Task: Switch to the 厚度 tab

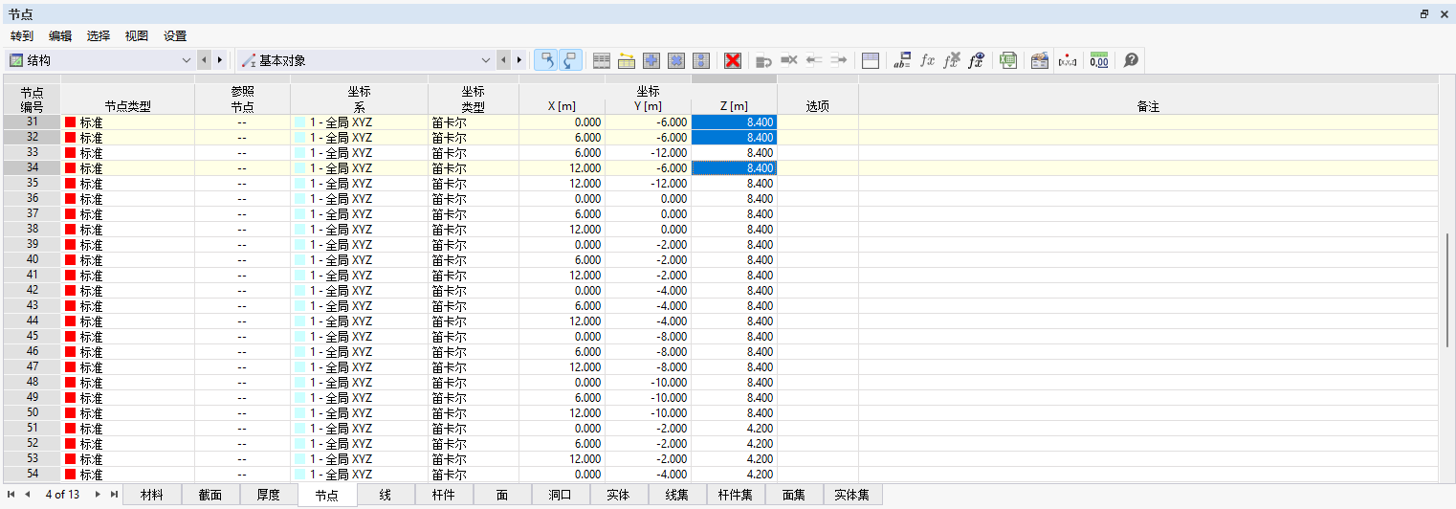Action: 268,495
